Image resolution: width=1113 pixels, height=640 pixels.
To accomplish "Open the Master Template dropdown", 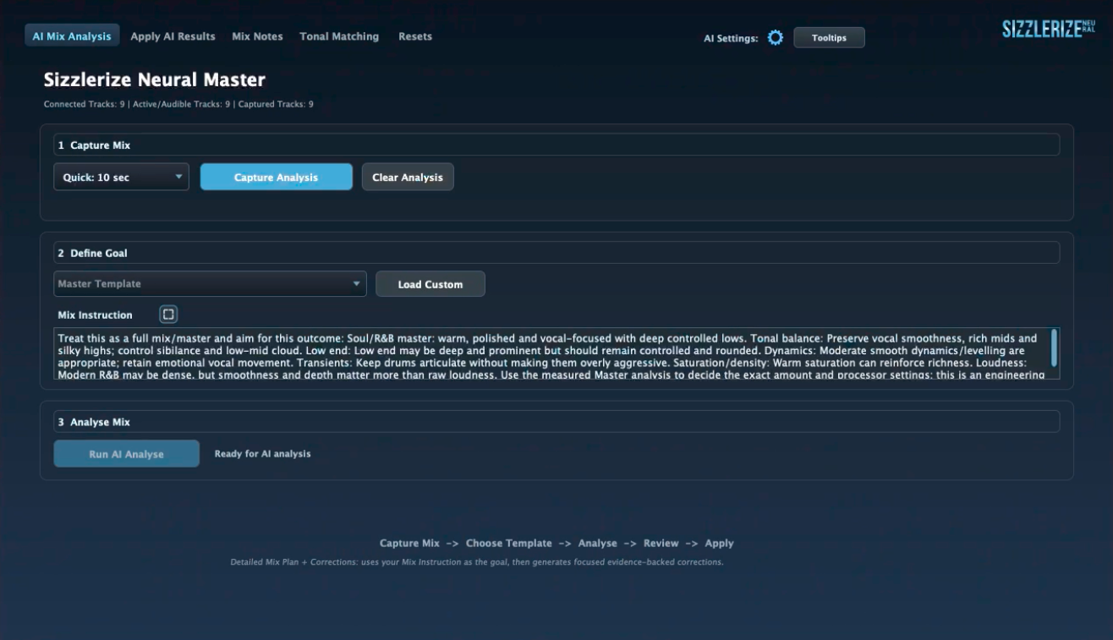I will coord(210,284).
